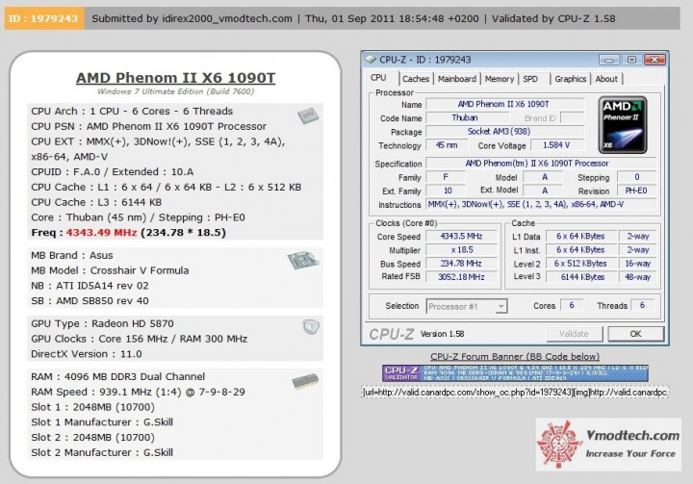Click the DirectX Version : 11.0 line
This screenshot has height=484, width=693.
(87, 354)
